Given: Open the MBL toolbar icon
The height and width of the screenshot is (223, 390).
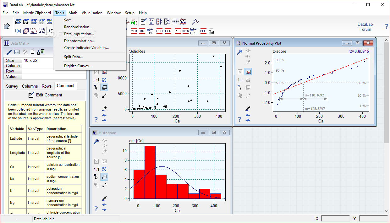Looking at the screenshot, I should [x=203, y=31].
